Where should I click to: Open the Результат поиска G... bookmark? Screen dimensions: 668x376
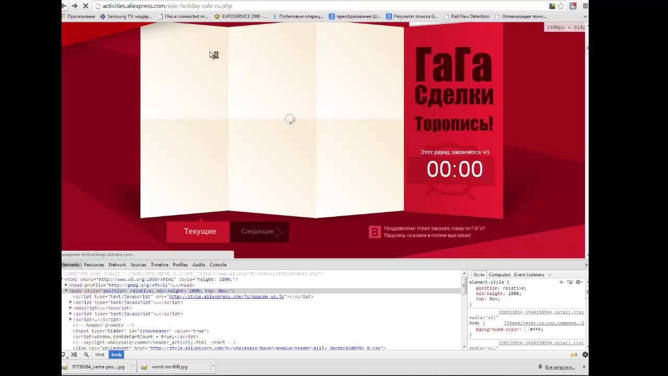412,16
